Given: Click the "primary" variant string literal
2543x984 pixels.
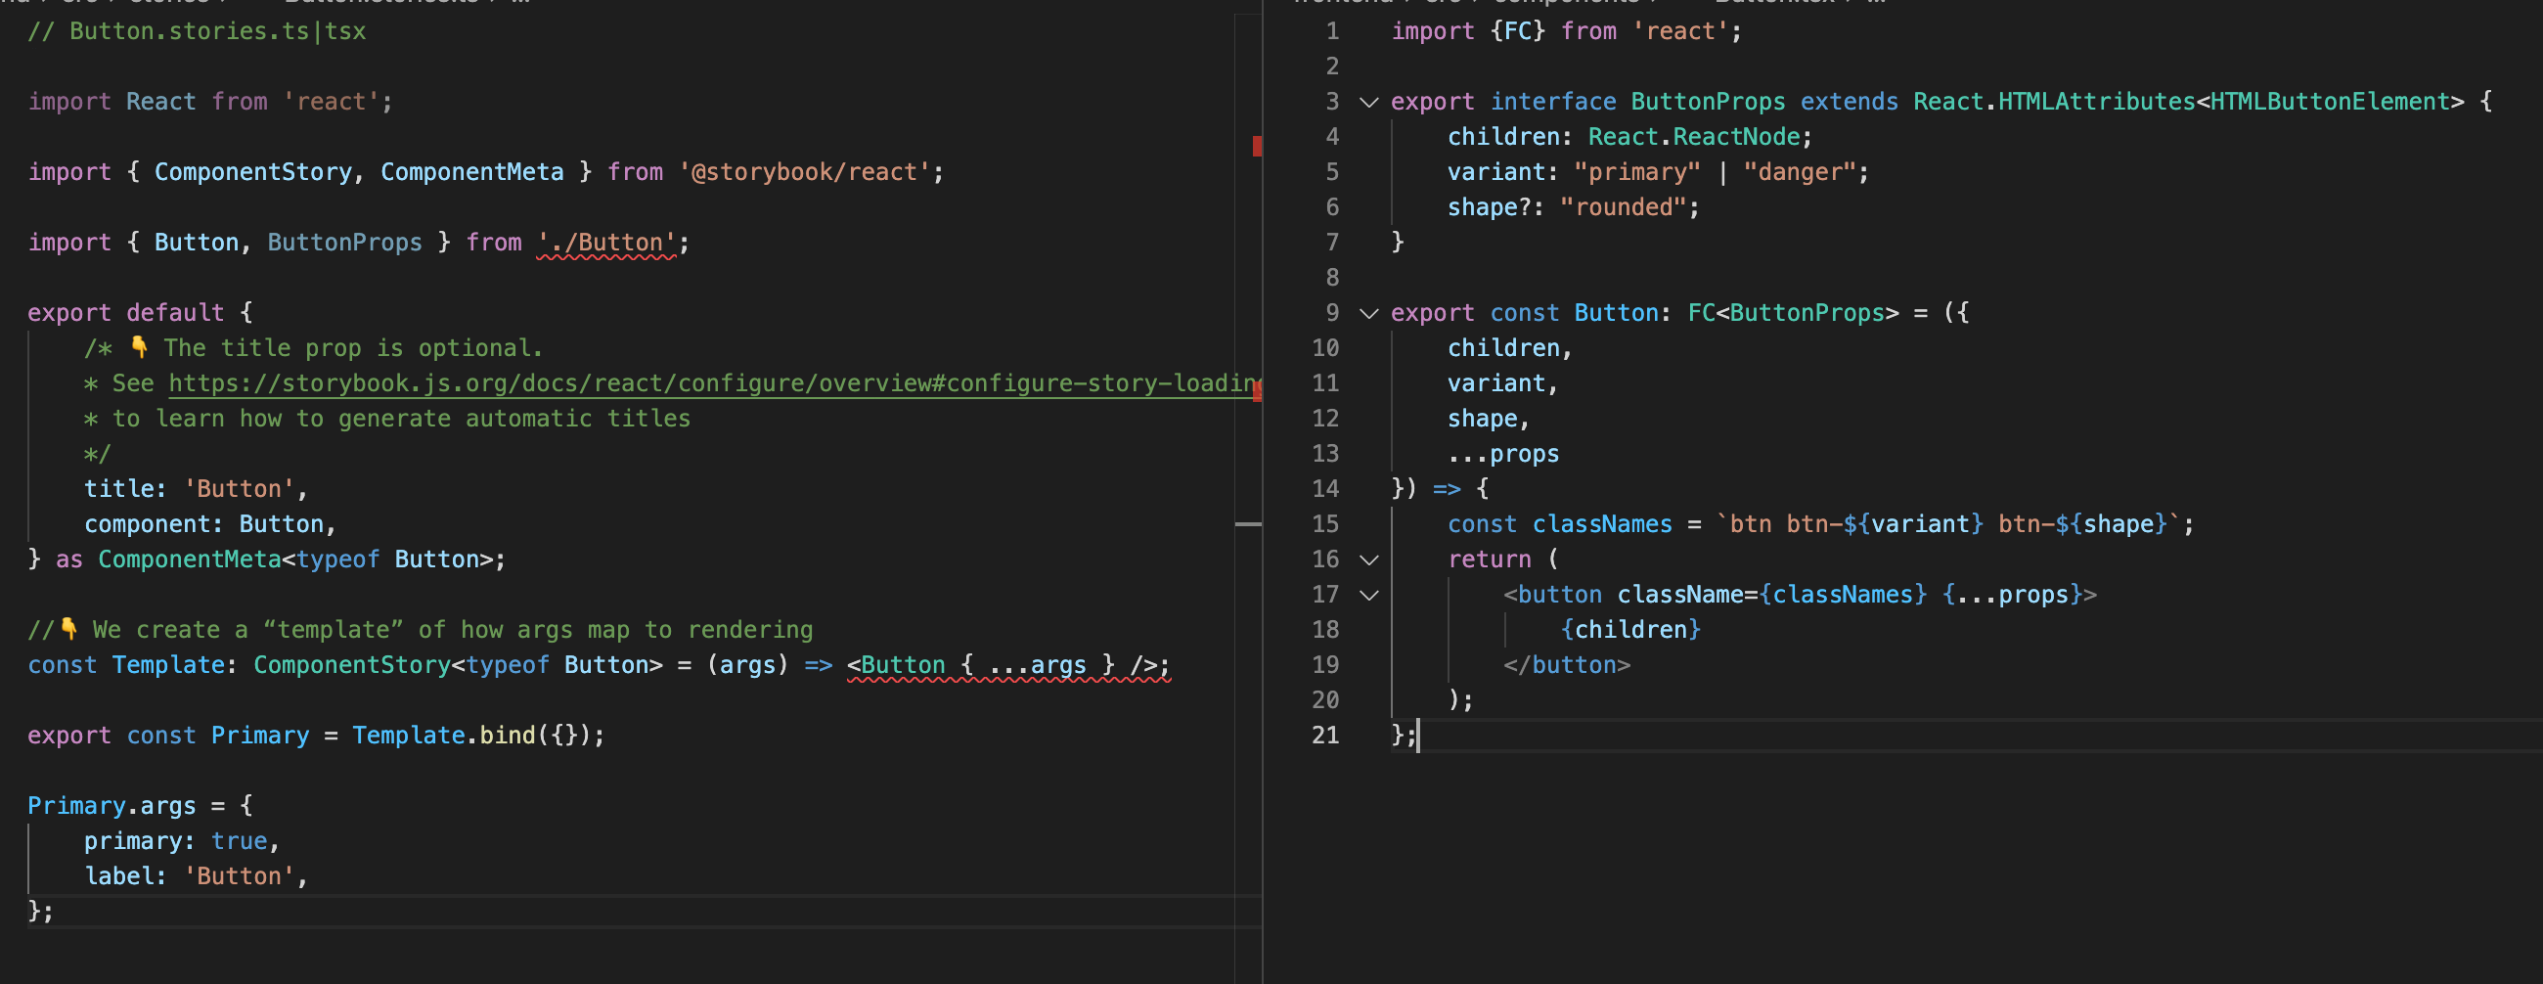Looking at the screenshot, I should point(1637,172).
